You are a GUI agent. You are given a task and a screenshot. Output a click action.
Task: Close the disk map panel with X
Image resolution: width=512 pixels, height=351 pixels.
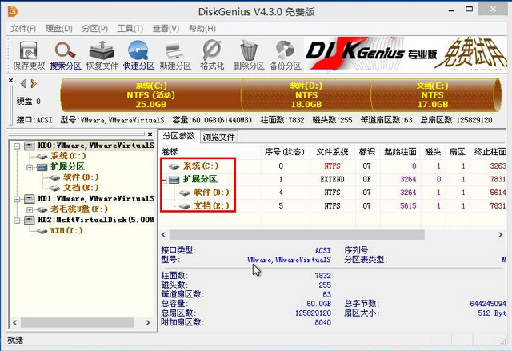[x=10, y=80]
